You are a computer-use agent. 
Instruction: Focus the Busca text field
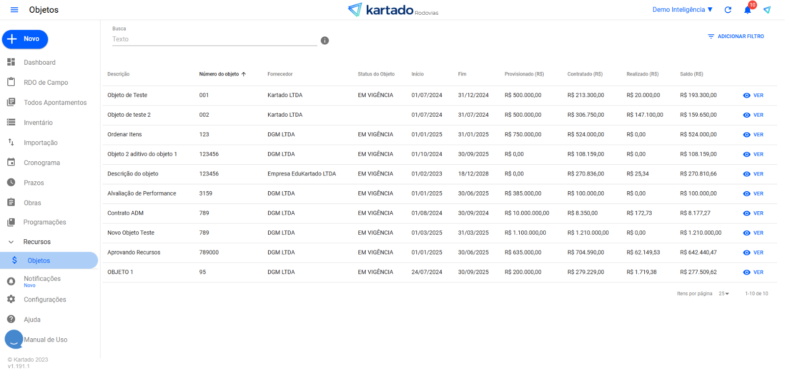click(x=214, y=39)
